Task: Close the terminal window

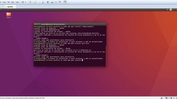Action: 35,24
